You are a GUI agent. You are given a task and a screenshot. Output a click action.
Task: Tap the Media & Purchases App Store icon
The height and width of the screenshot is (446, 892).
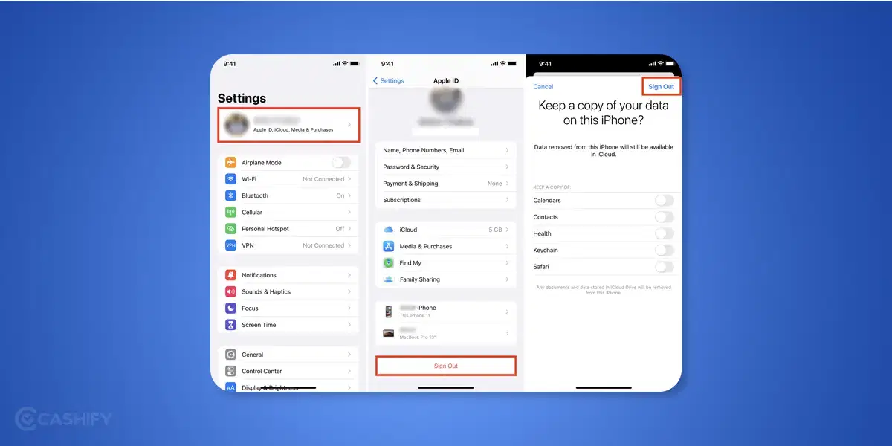[x=388, y=246]
